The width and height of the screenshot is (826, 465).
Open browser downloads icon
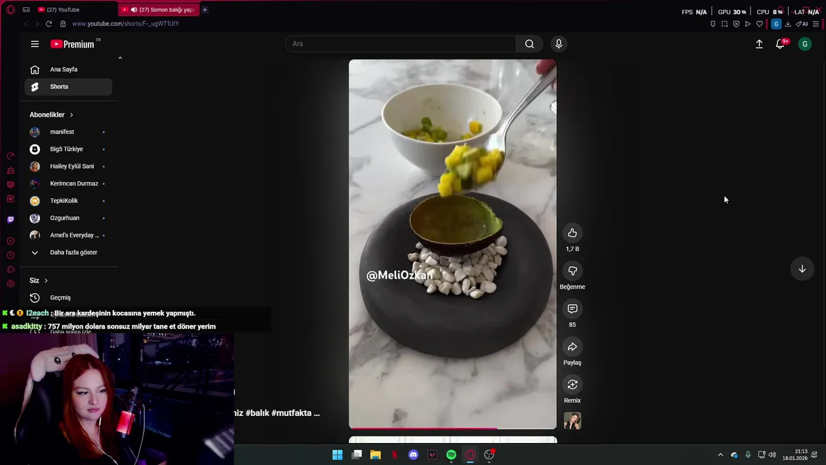(788, 24)
